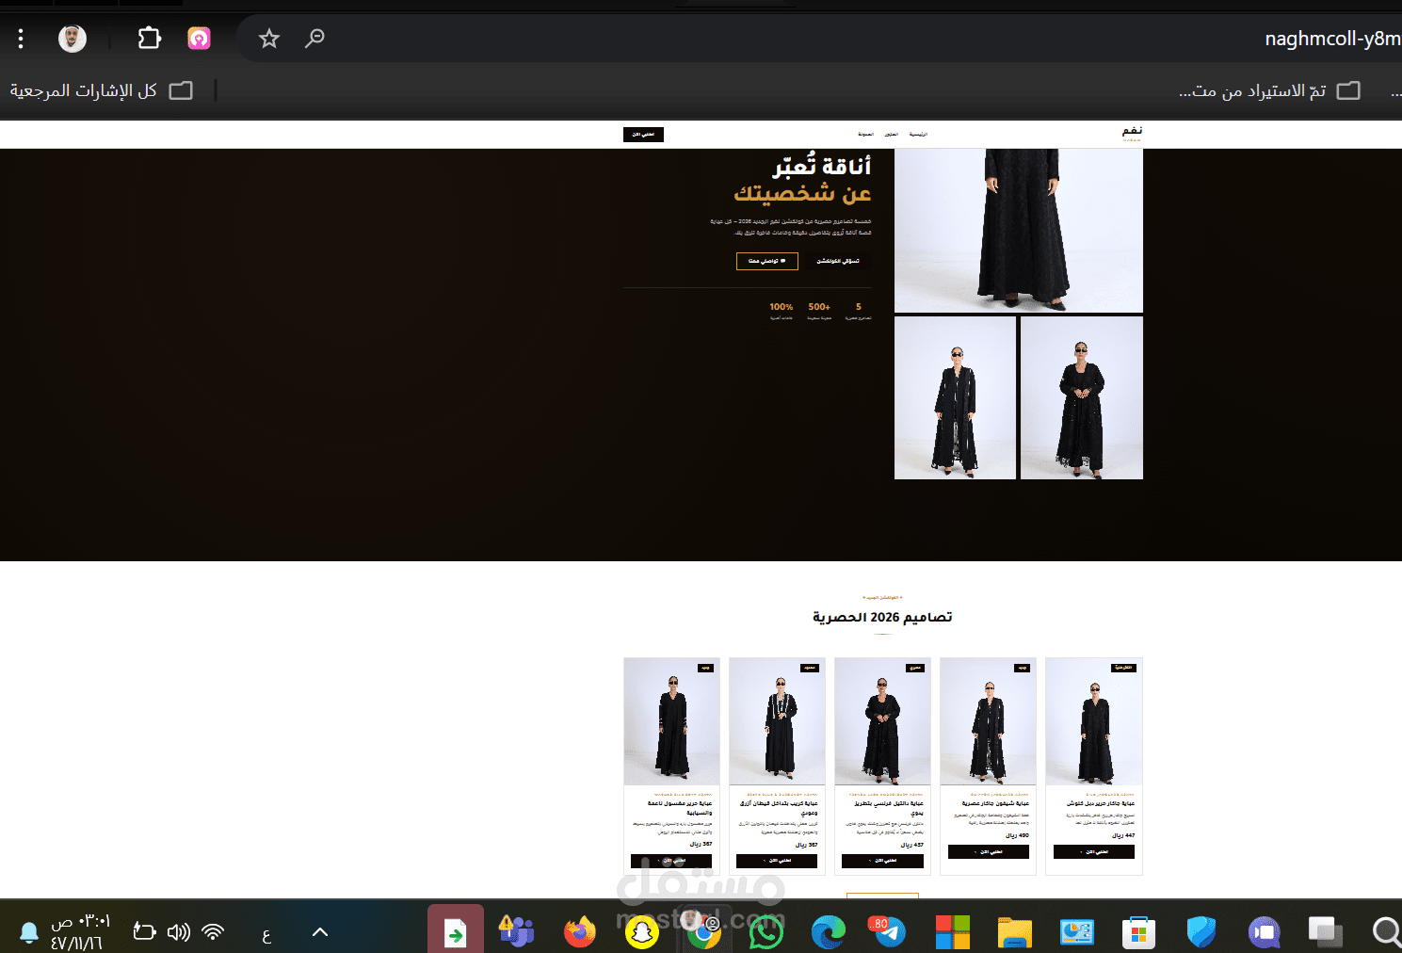Click the 100% statistic text
This screenshot has width=1402, height=953.
[x=782, y=307]
